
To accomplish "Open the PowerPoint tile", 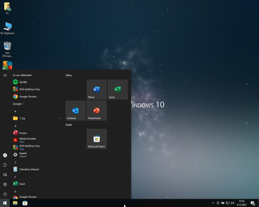I will pyautogui.click(x=96, y=111).
